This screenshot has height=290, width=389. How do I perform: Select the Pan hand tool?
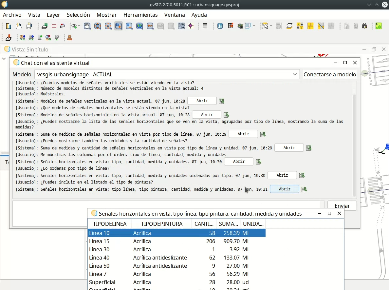pos(87,26)
